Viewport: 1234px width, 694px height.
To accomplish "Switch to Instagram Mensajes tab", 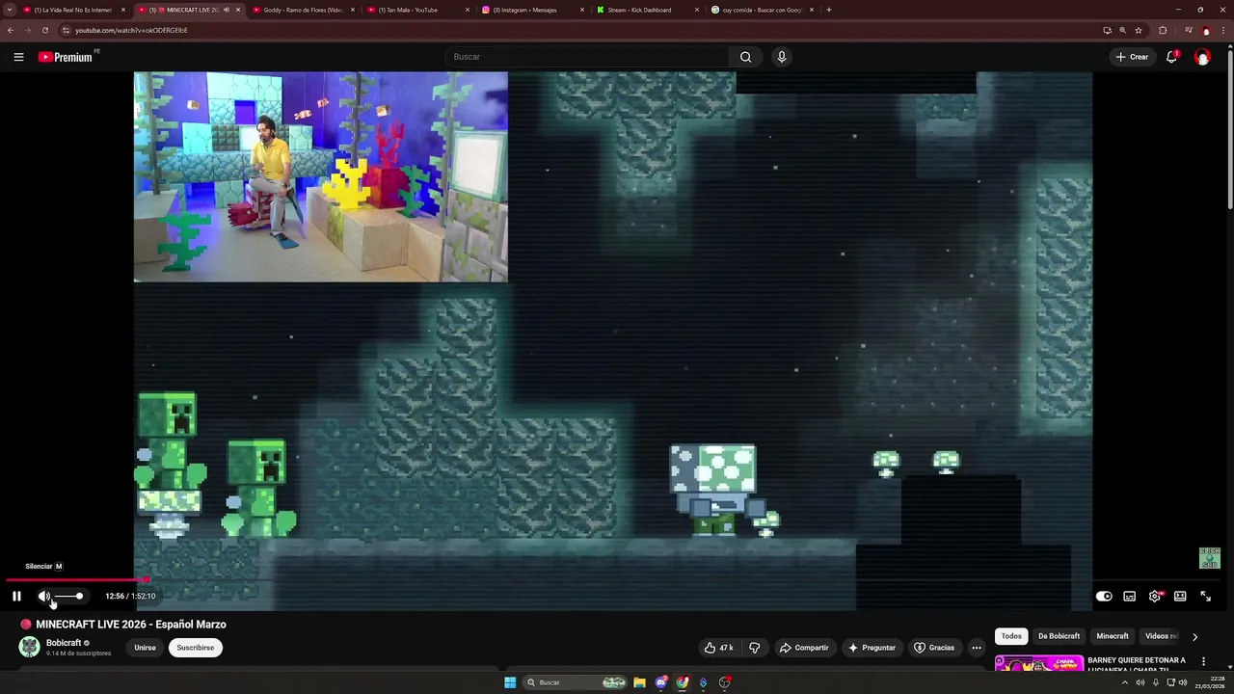I will pos(532,10).
